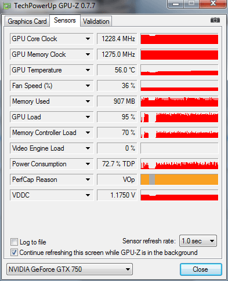Click the GPU Load history graph
The width and height of the screenshot is (228, 281).
[x=179, y=117]
